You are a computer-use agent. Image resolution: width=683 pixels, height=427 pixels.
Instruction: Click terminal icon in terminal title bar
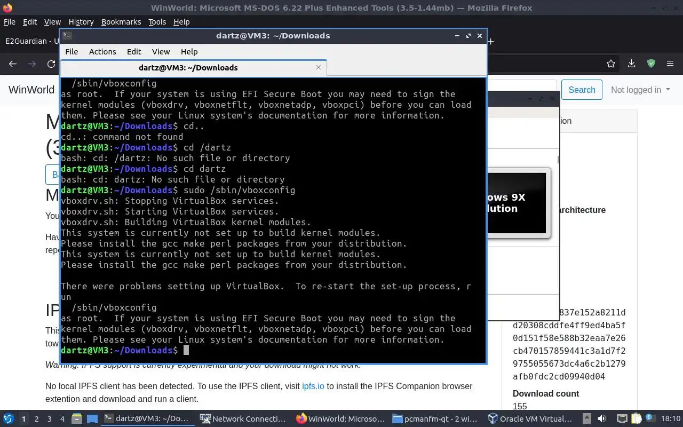click(67, 36)
